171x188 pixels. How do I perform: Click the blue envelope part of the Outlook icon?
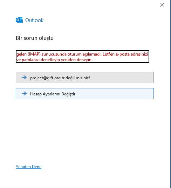tap(21, 21)
